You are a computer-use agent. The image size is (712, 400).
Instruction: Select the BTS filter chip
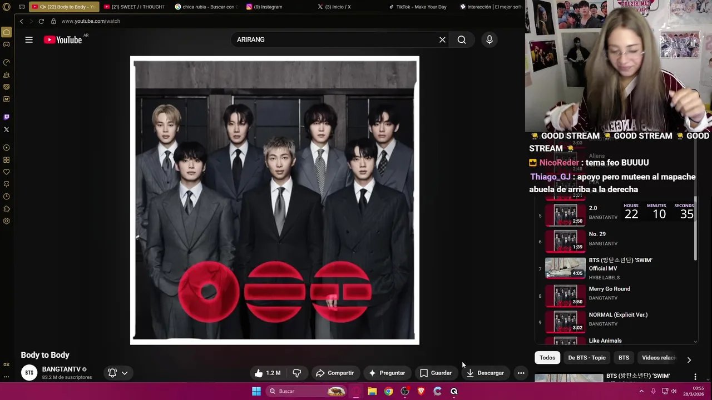tap(624, 358)
